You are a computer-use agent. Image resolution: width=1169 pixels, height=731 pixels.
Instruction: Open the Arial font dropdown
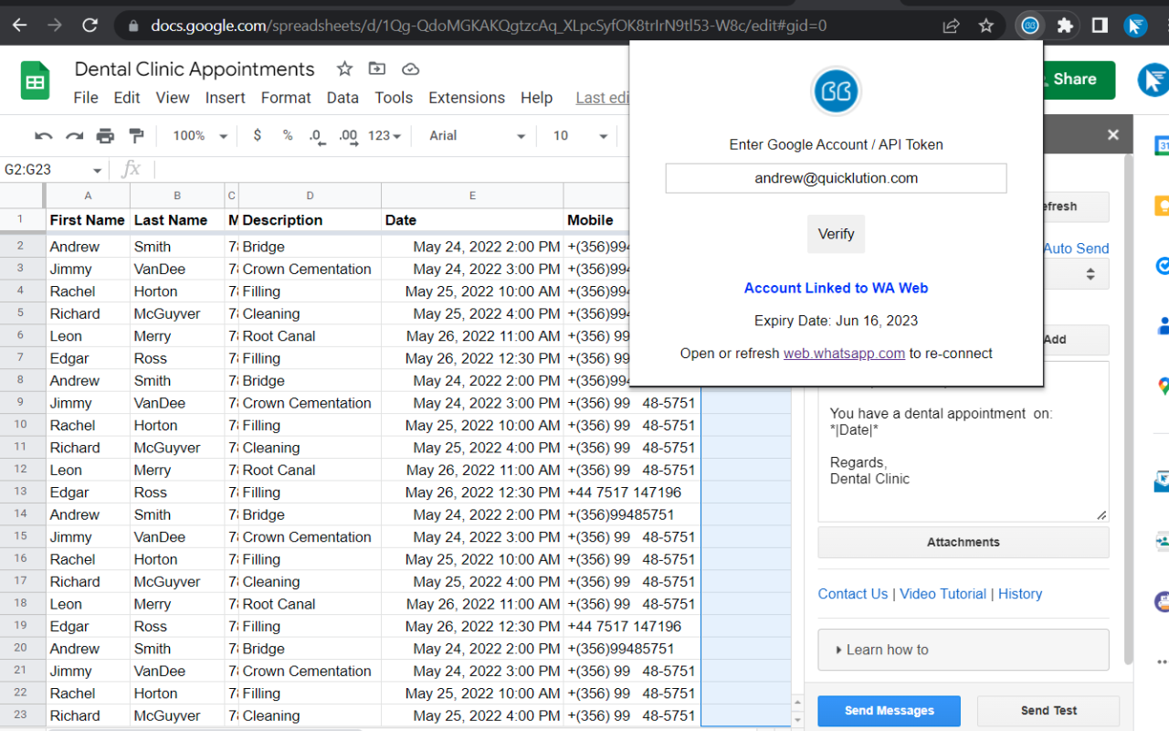[477, 135]
